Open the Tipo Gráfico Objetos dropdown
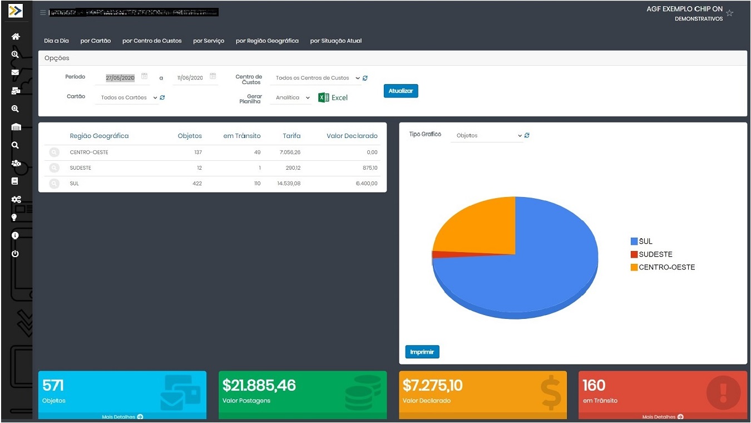751x423 pixels. (487, 135)
